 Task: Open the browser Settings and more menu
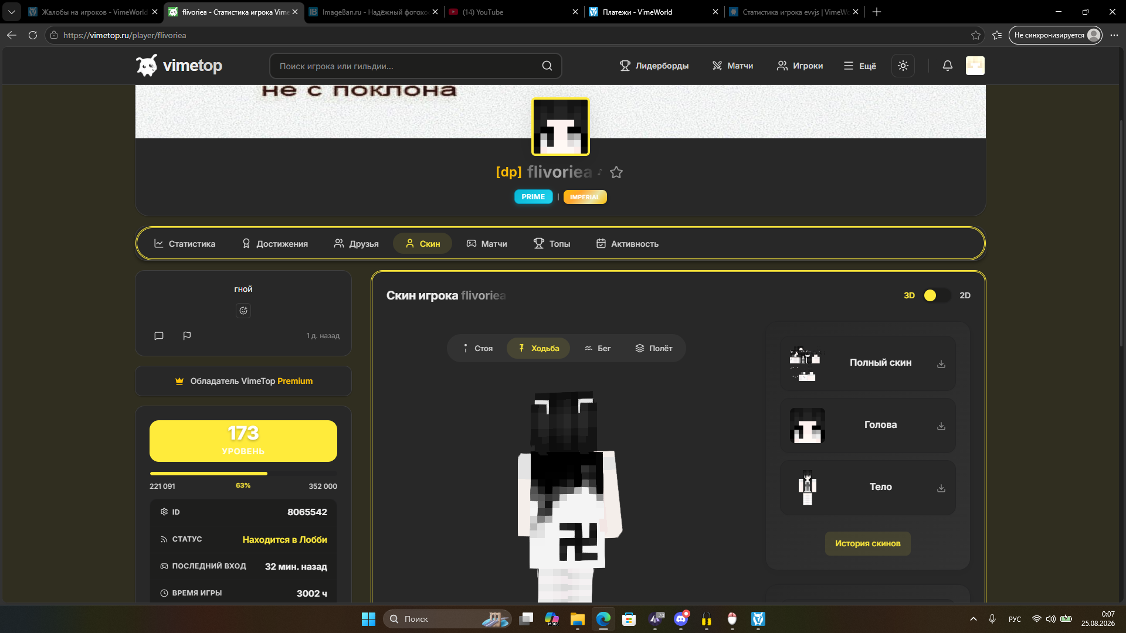point(1114,35)
